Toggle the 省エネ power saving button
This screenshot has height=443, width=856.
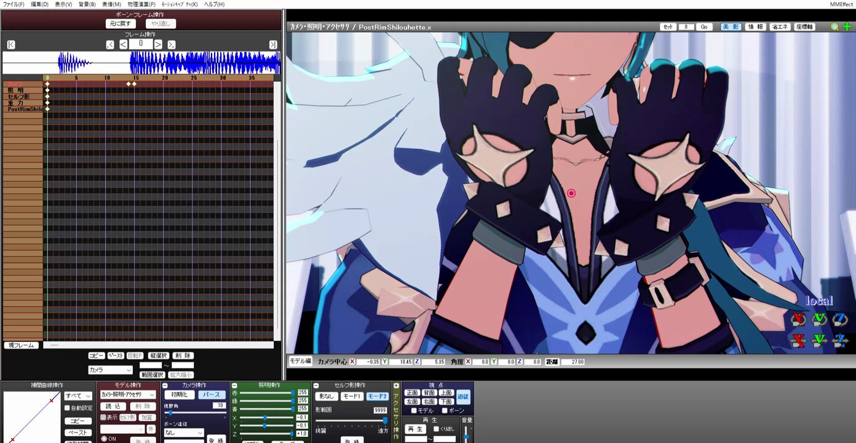click(x=780, y=27)
